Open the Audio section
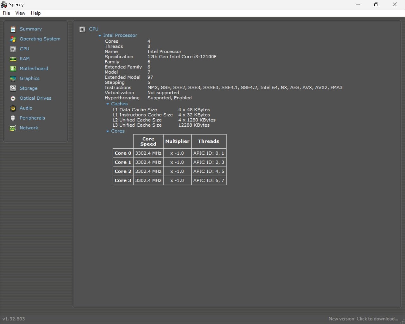 coord(26,108)
